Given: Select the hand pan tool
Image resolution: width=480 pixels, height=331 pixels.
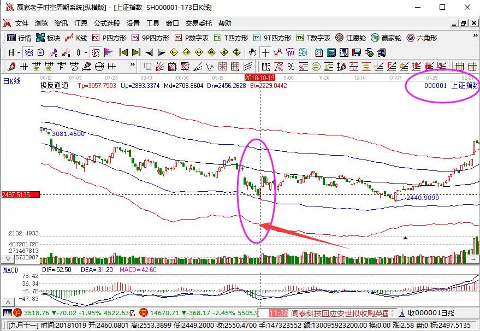Looking at the screenshot, I should click(x=252, y=52).
